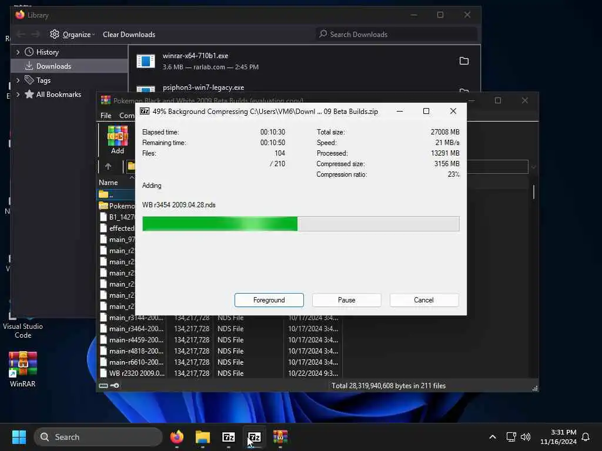Image resolution: width=602 pixels, height=451 pixels.
Task: Click the Library back arrow
Action: [x=21, y=35]
